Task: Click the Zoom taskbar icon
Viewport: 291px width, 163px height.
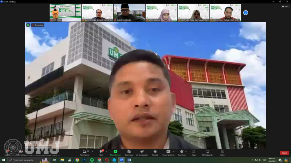Action: (x=122, y=160)
